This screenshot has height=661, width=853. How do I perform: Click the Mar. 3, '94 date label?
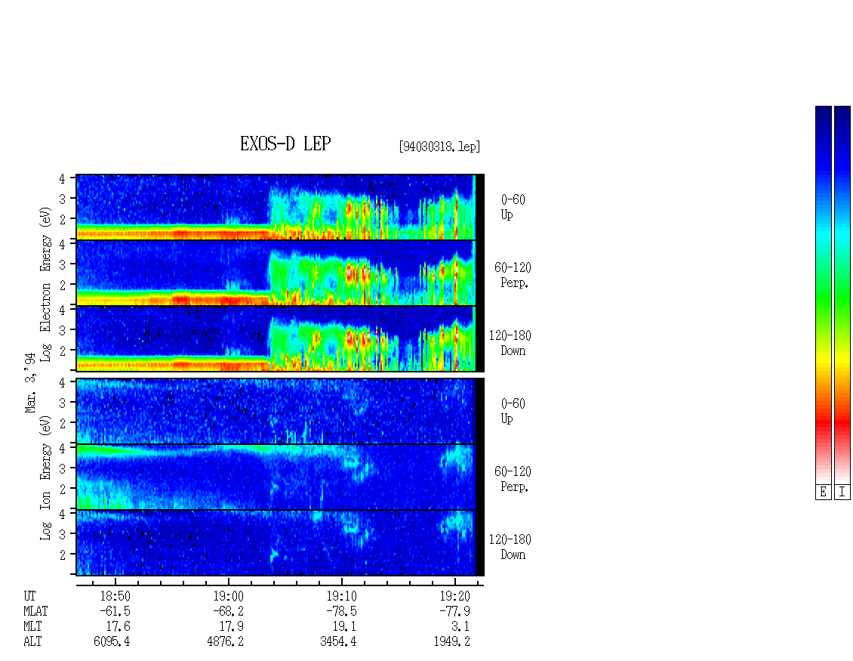tap(31, 382)
